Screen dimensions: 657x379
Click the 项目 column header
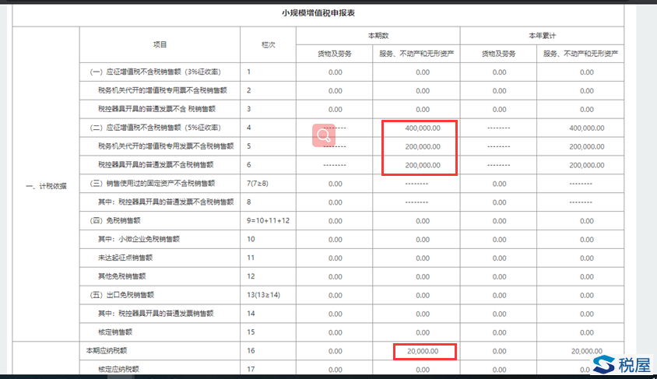pyautogui.click(x=160, y=45)
